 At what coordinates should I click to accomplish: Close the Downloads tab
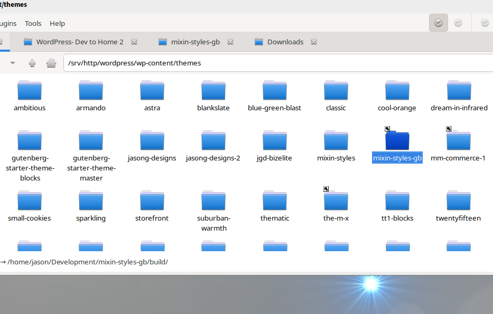314,42
